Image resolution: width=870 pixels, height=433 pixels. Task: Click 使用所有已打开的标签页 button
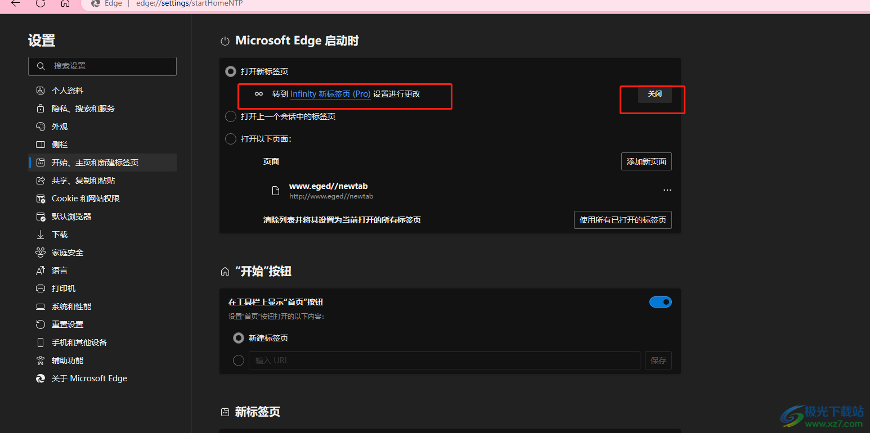point(623,220)
